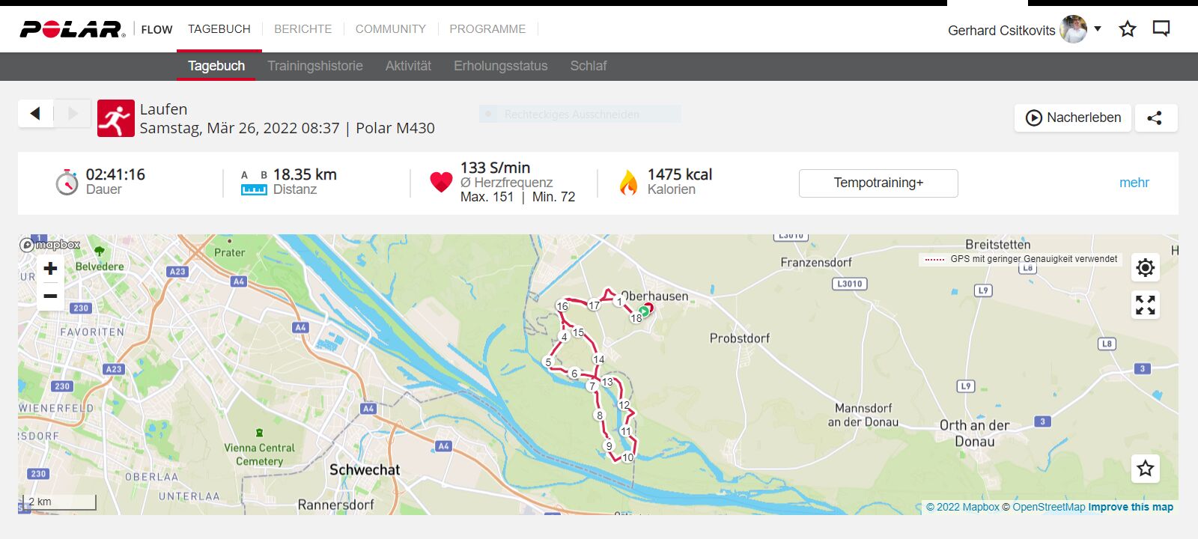The height and width of the screenshot is (539, 1198).
Task: Zoom in on the map
Action: 50,269
